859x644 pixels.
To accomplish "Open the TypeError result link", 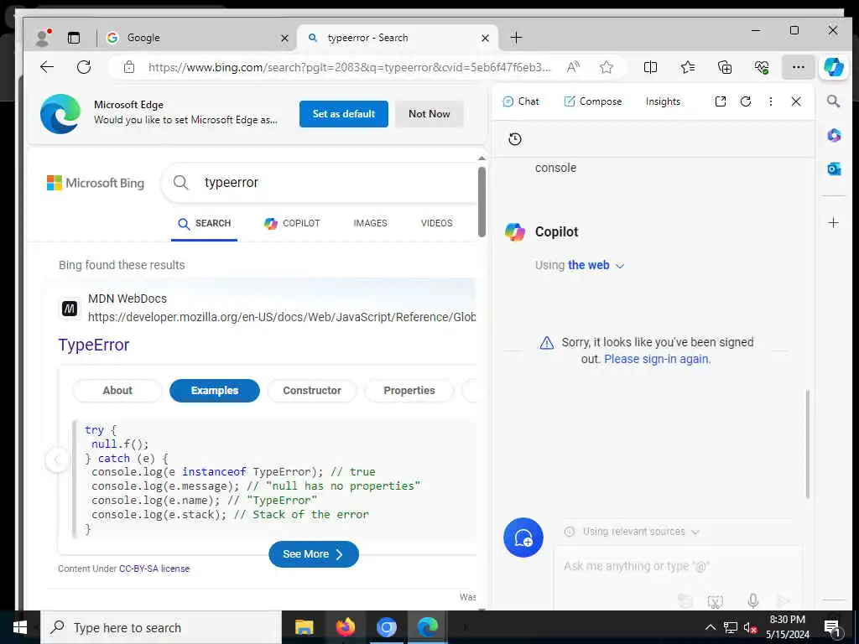I will (94, 345).
